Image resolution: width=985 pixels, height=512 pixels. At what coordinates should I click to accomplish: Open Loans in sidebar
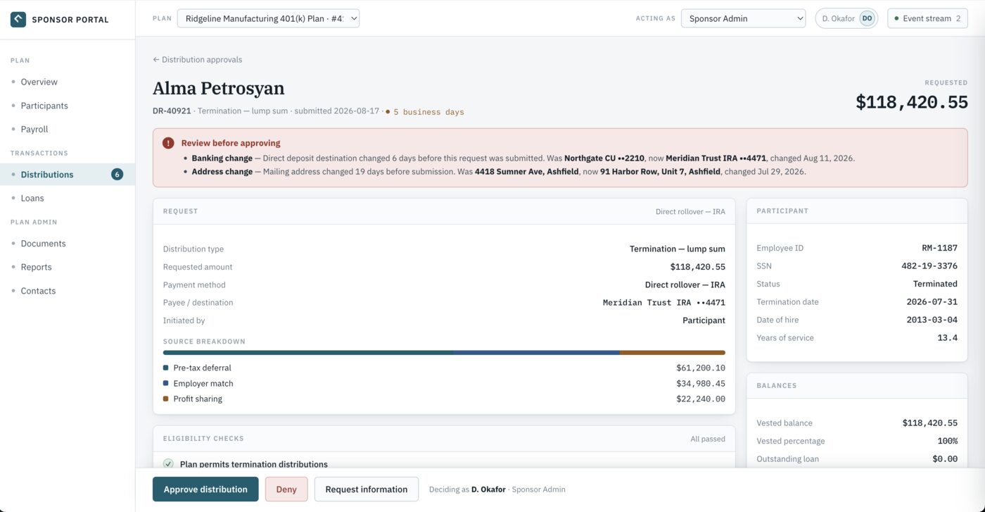68,198
